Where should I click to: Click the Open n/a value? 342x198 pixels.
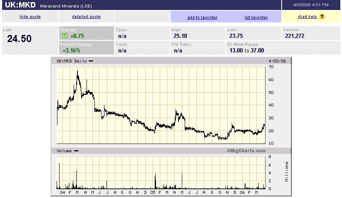pos(122,36)
